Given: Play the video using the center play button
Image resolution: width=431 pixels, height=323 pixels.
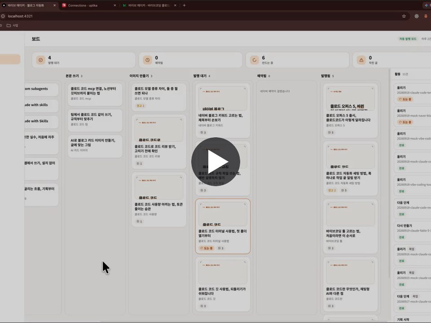Looking at the screenshot, I should 215,162.
